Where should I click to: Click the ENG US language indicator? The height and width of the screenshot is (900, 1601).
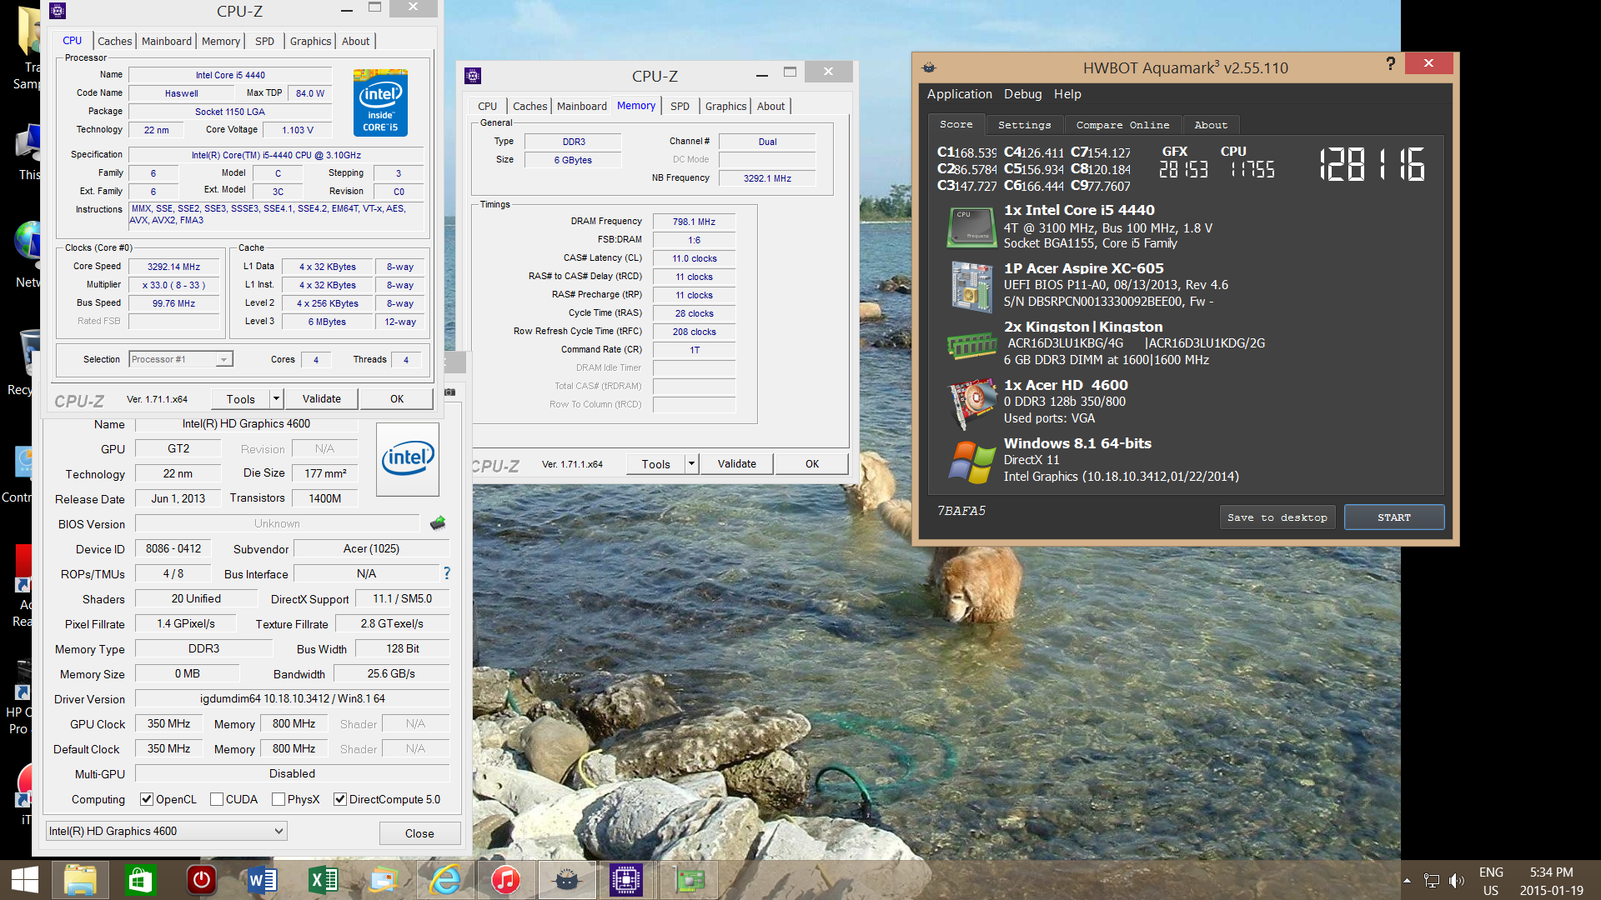[1491, 881]
